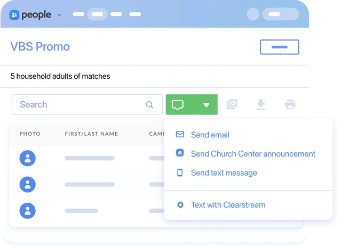Image resolution: width=341 pixels, height=246 pixels.
Task: Focus the Search input field
Action: tap(87, 104)
